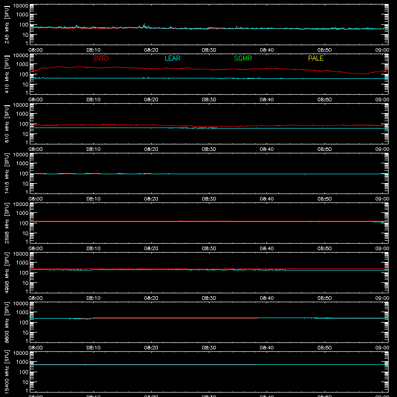This screenshot has width=397, height=397.
Task: Click the green SGMR station legend label
Action: click(x=243, y=58)
